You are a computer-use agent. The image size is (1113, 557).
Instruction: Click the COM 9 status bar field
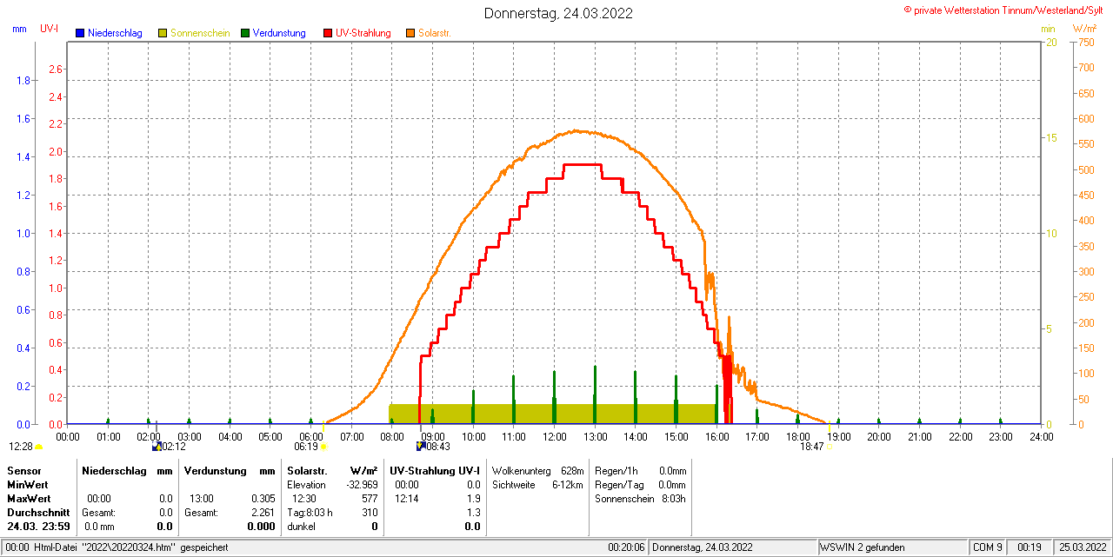point(988,547)
